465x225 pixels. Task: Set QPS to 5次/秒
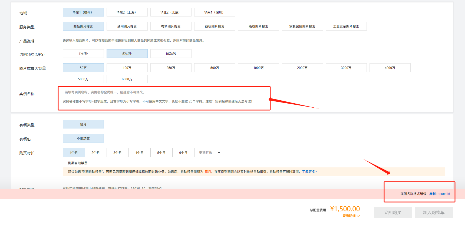coord(127,54)
